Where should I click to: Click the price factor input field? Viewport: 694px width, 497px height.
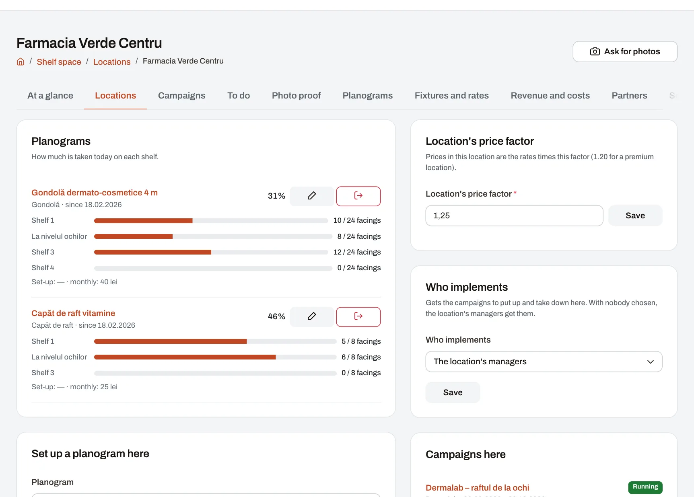tap(514, 216)
